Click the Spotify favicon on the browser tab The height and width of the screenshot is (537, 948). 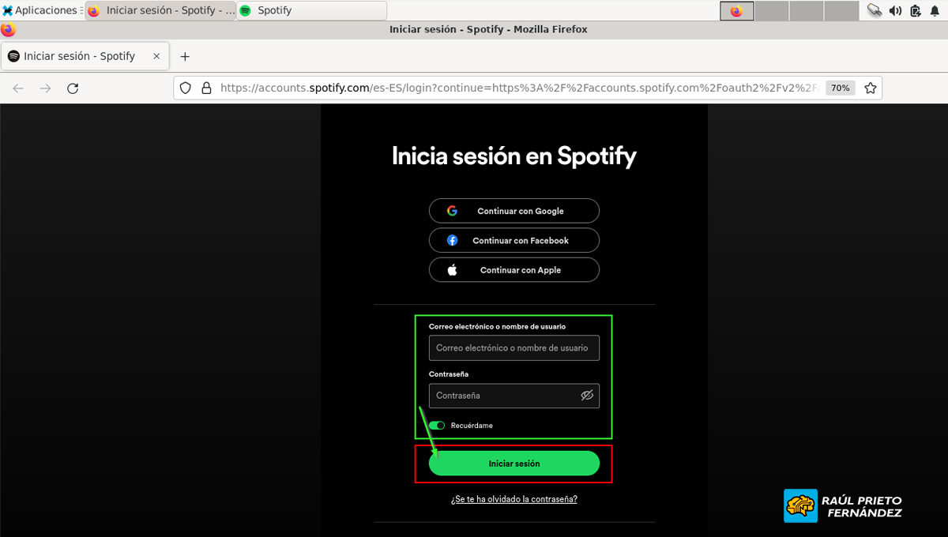click(x=13, y=57)
